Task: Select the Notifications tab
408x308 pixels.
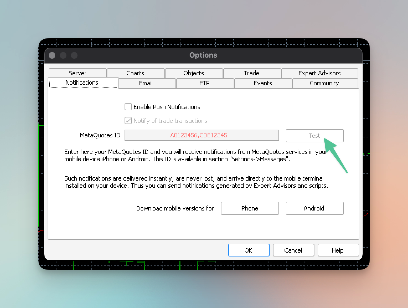Action: pos(82,83)
